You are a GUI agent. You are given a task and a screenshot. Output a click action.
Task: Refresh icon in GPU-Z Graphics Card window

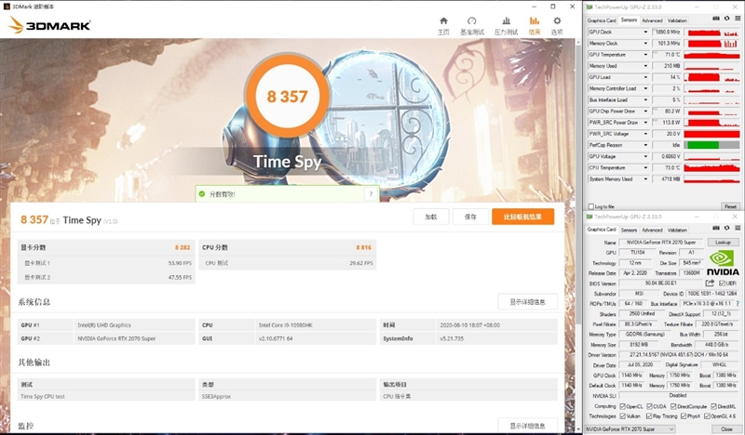726,228
